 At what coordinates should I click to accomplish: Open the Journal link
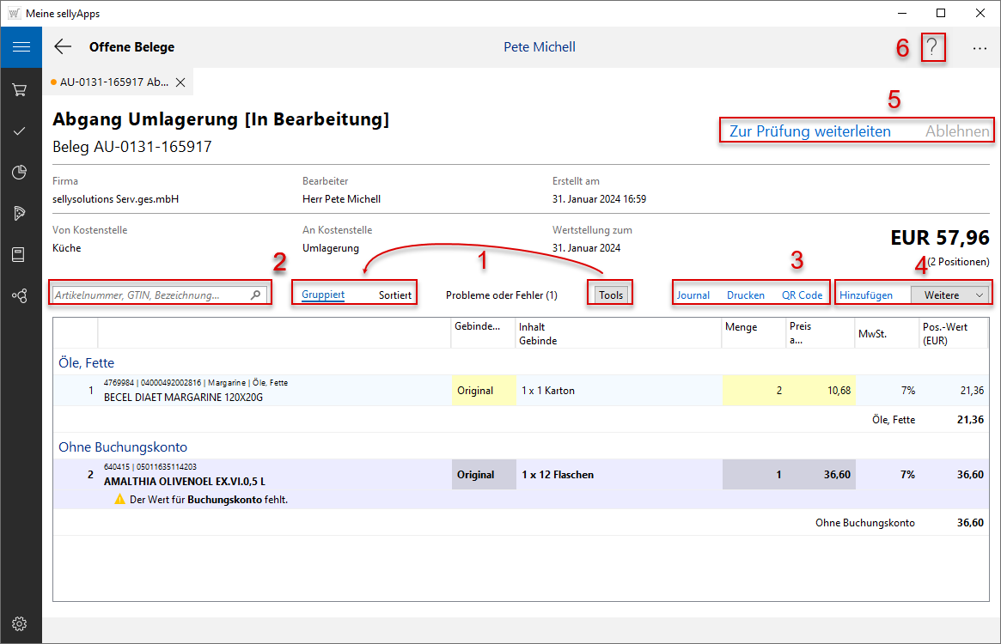pos(693,295)
